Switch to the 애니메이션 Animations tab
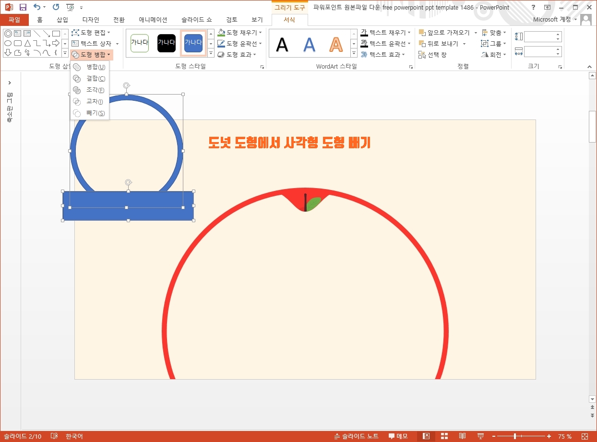This screenshot has height=442, width=597. tap(153, 20)
